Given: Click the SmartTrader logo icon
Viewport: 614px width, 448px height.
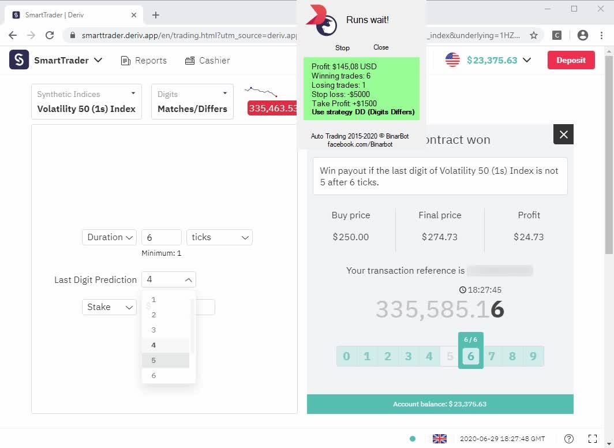Looking at the screenshot, I should pos(19,60).
